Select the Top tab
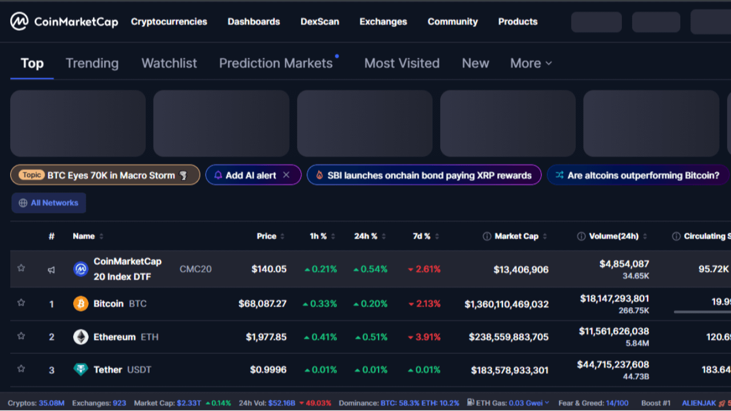The image size is (731, 411). (x=32, y=63)
